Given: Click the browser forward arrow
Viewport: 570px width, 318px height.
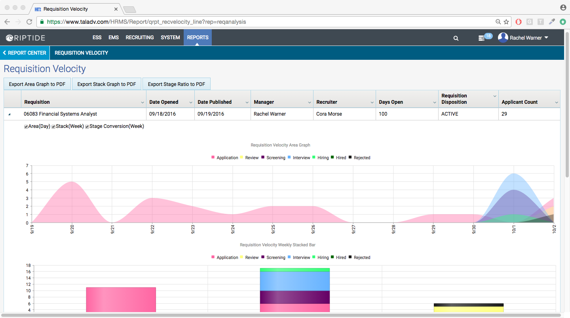Looking at the screenshot, I should (18, 22).
